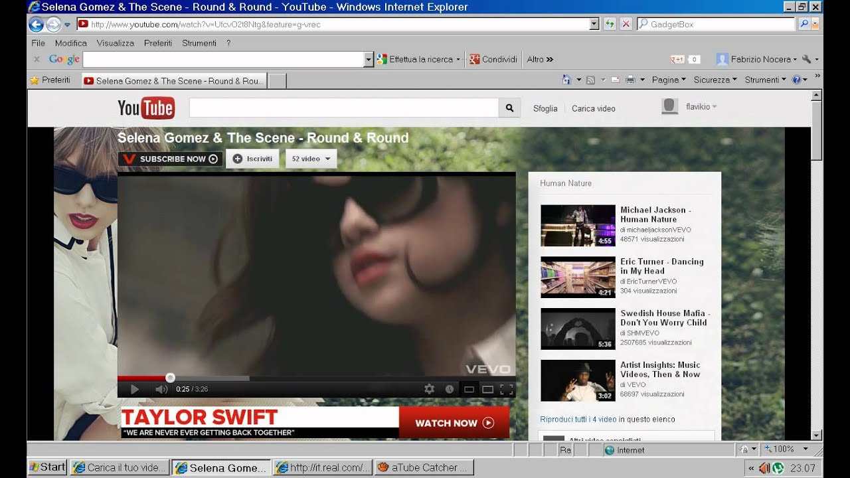Open the recent pages dropdown arrow
The image size is (850, 478).
click(67, 25)
